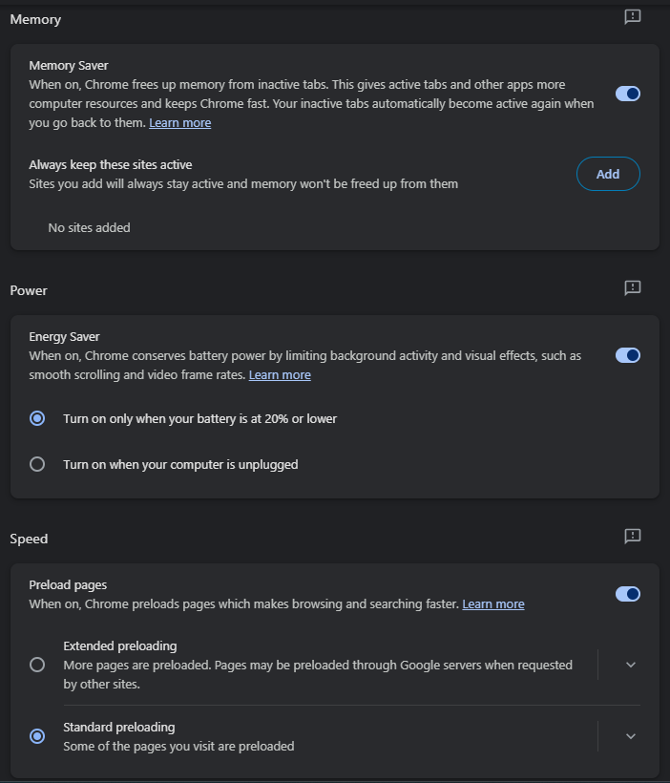Click Add to keep sites active
Viewport: 670px width, 783px height.
(608, 174)
